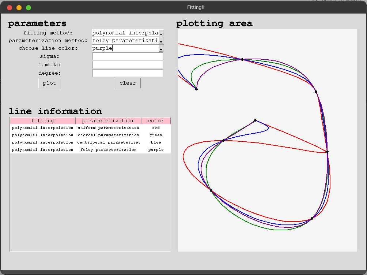
Task: Click empty area below the table rows
Action: coord(90,201)
